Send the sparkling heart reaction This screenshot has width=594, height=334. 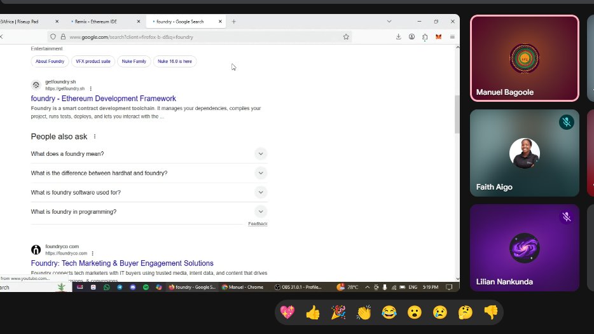tap(287, 312)
